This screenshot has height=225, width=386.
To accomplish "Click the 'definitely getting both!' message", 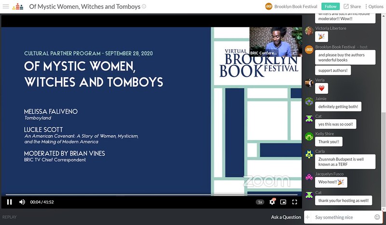I will [338, 106].
